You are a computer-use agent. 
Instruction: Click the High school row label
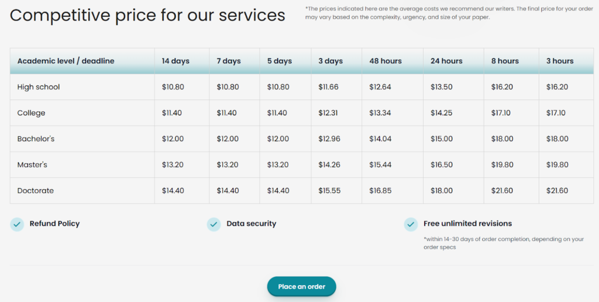point(39,87)
